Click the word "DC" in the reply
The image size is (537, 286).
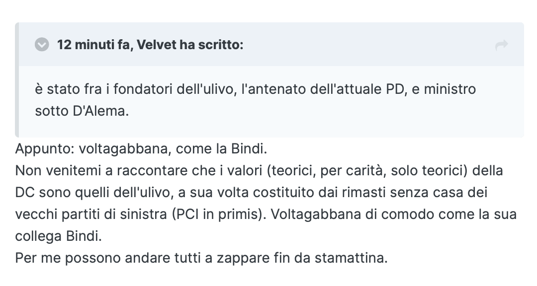click(25, 192)
